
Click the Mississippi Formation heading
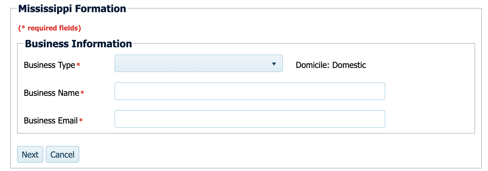pyautogui.click(x=72, y=9)
